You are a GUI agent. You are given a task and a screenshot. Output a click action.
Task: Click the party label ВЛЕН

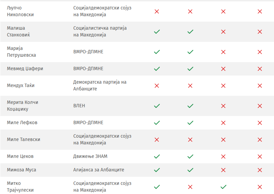79,106
